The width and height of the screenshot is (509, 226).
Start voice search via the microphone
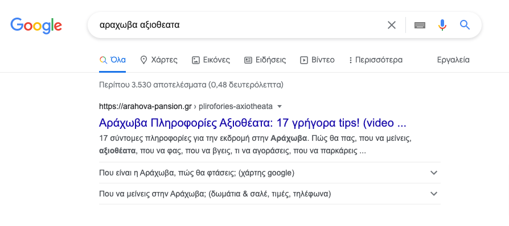(x=442, y=25)
